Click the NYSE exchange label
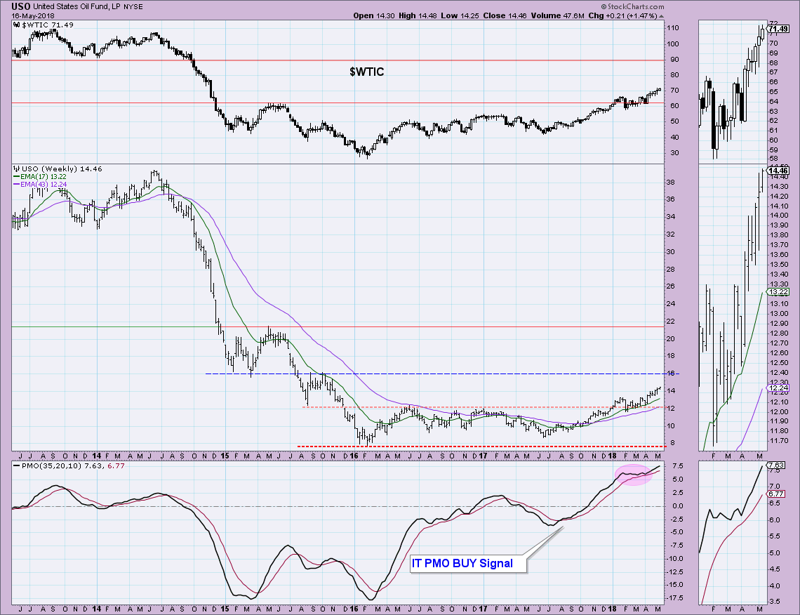 point(133,7)
